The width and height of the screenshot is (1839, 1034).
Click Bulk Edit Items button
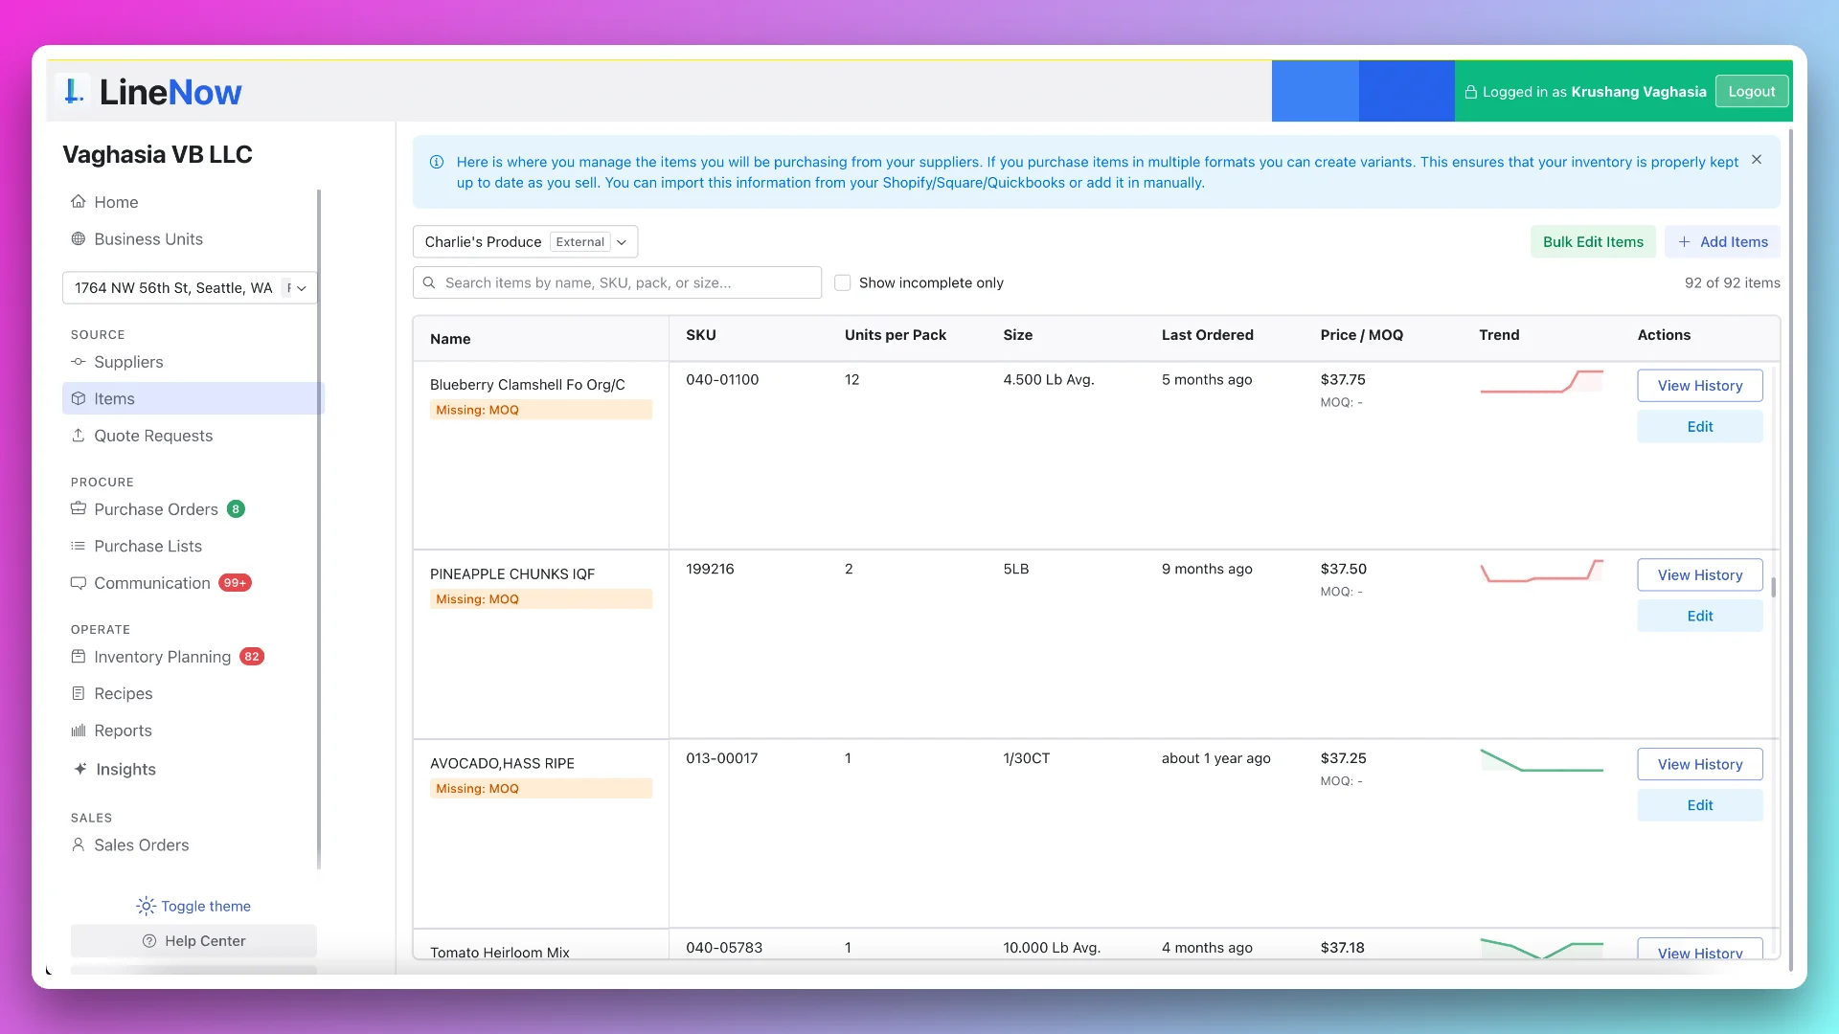click(x=1593, y=242)
